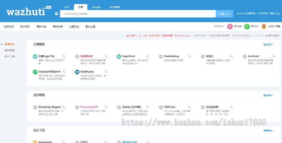The image size is (282, 143).
Task: Switch to the google search tab
Action: coord(97,7)
